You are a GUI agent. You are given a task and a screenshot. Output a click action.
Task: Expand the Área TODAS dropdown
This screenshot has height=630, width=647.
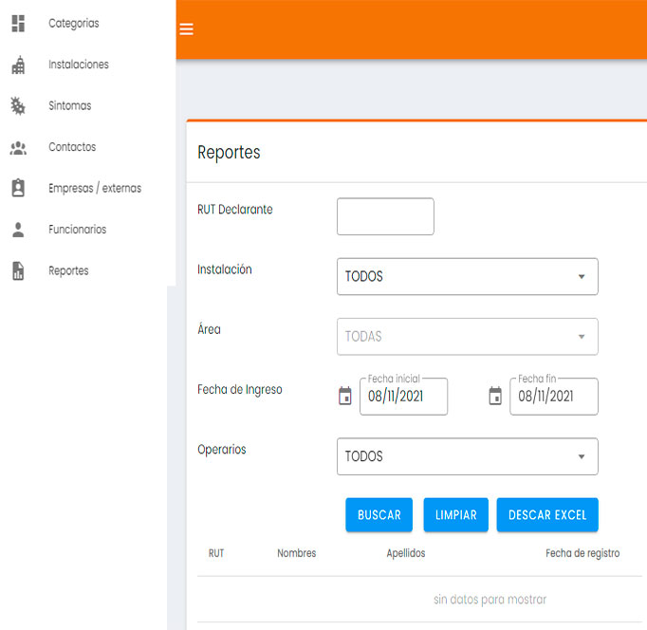(467, 337)
